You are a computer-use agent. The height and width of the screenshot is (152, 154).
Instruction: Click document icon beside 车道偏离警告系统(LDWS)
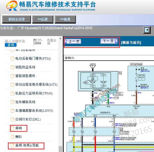pyautogui.click(x=13, y=111)
